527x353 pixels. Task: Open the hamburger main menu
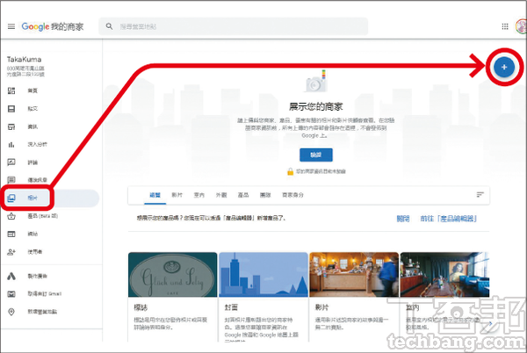pos(11,26)
